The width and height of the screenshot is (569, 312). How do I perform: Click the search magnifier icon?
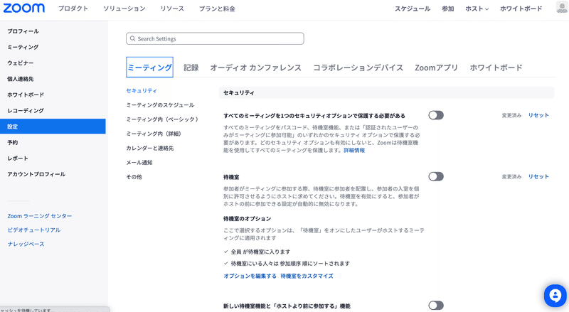click(x=132, y=38)
